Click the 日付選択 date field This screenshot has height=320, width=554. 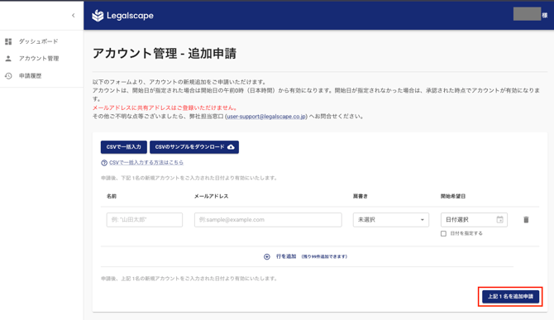(x=474, y=220)
